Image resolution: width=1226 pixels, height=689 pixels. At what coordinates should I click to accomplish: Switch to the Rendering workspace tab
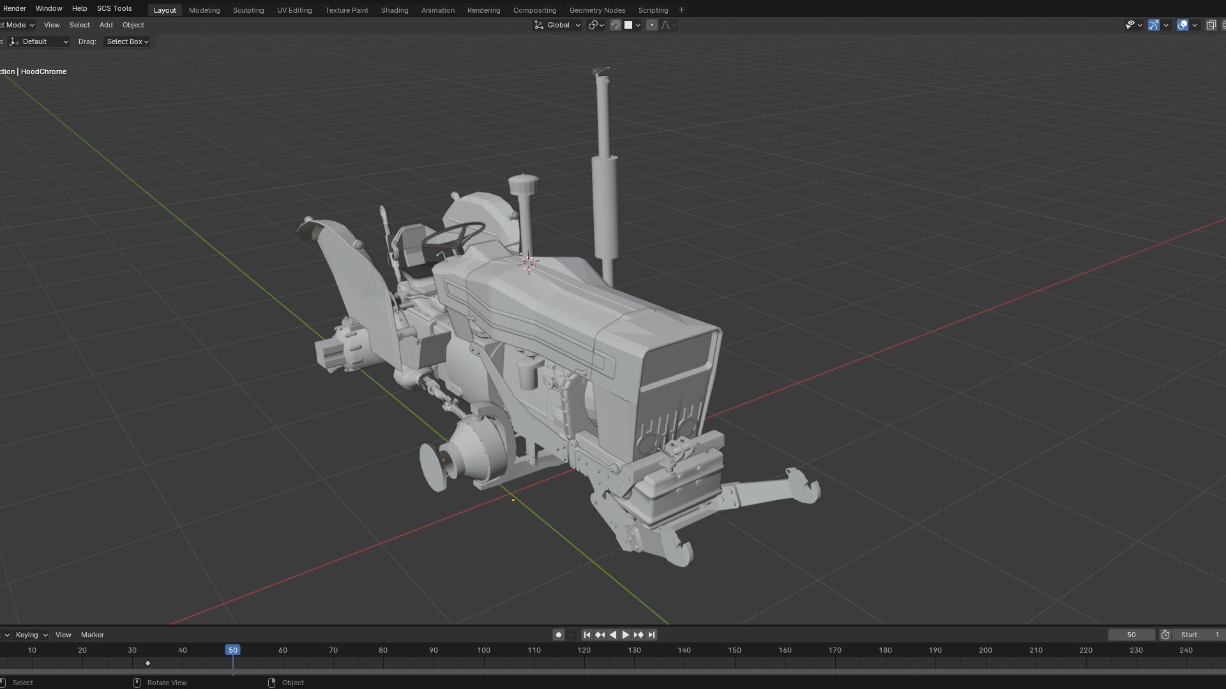coord(483,10)
